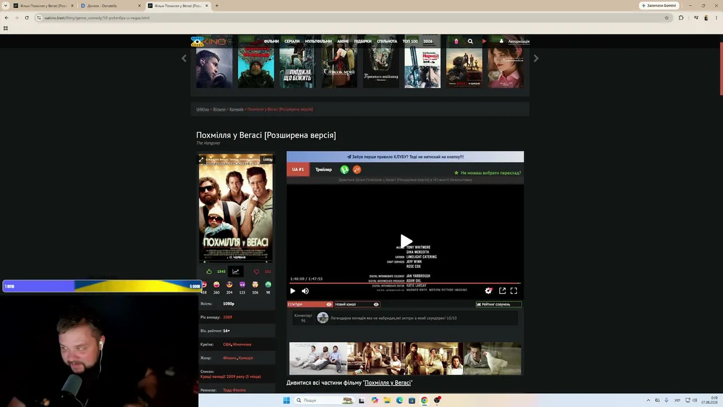Open the АНІМЕ menu
Screen dimensions: 723x407
tap(343, 41)
